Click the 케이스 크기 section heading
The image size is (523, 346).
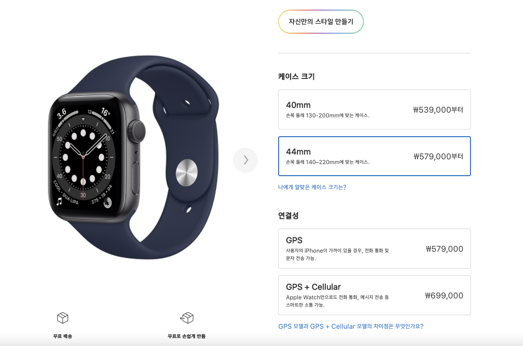click(x=296, y=76)
